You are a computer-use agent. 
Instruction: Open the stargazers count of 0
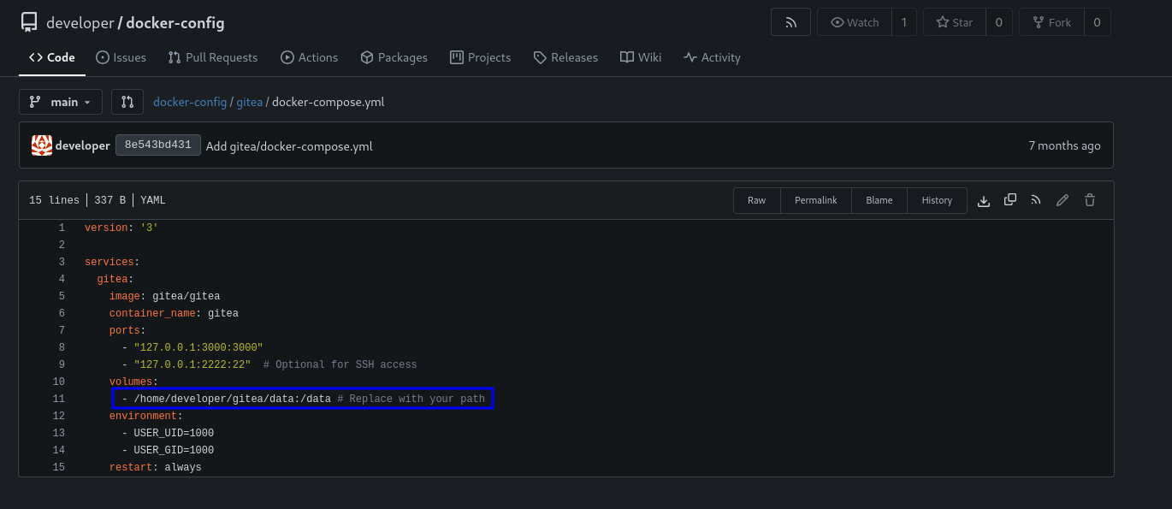pyautogui.click(x=998, y=22)
